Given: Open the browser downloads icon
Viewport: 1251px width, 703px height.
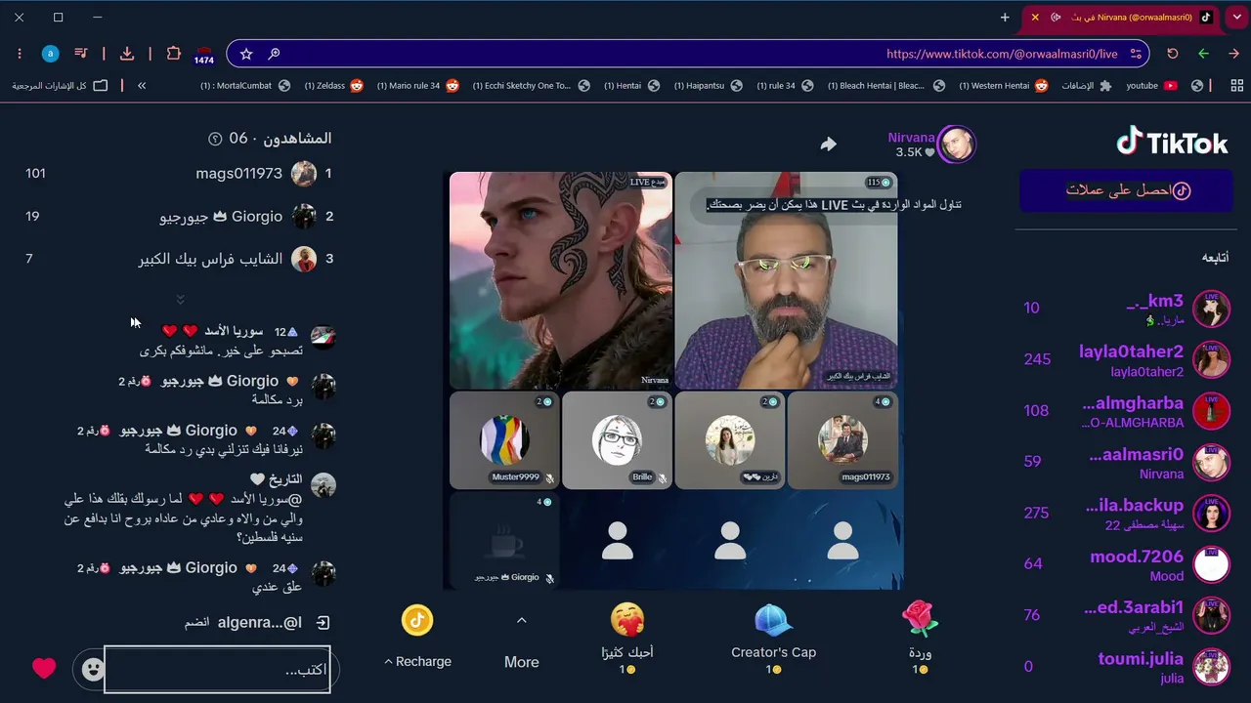Looking at the screenshot, I should [127, 54].
